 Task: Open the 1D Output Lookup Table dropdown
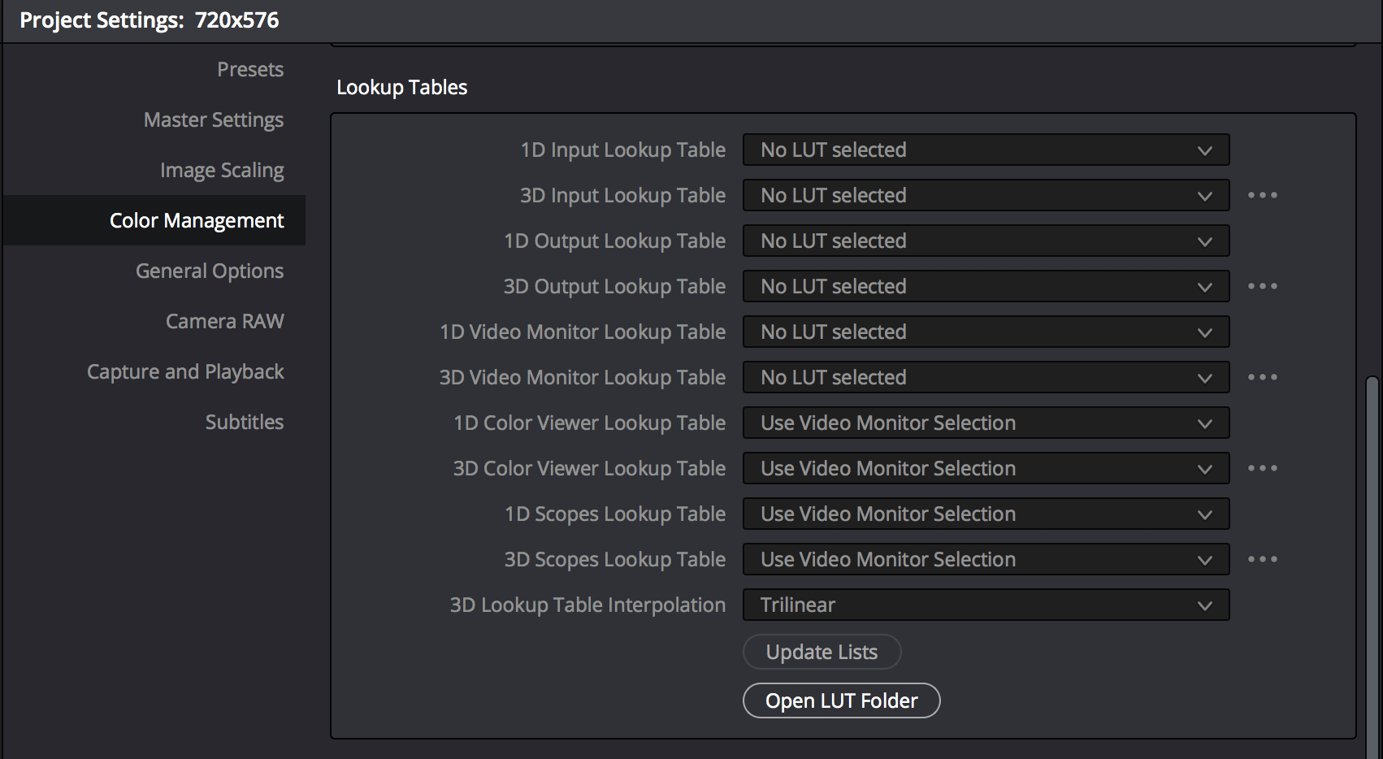click(986, 241)
